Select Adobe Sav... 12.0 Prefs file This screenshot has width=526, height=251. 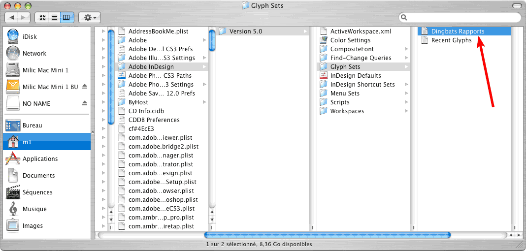[x=162, y=94]
